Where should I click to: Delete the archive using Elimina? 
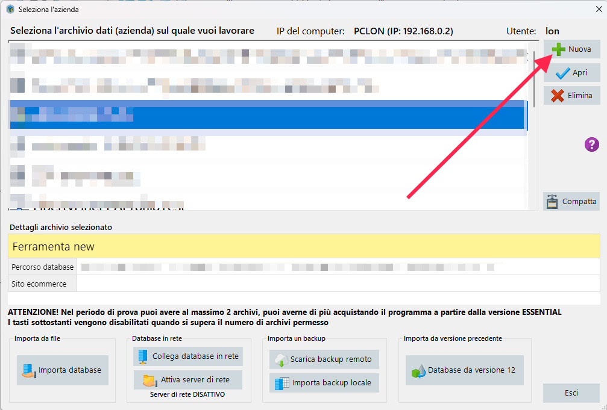tap(571, 95)
